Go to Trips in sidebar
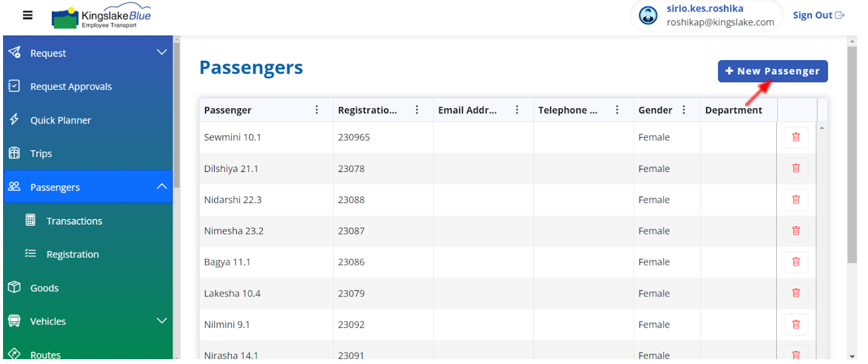The image size is (868, 364). click(88, 153)
